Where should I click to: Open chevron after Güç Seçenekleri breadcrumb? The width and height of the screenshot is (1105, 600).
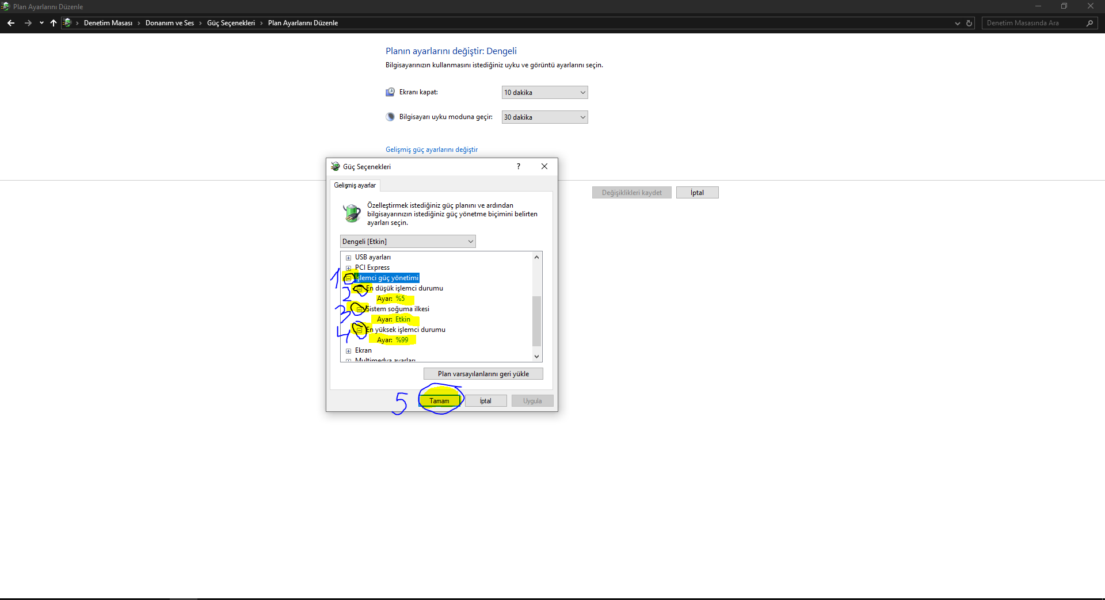pos(261,23)
